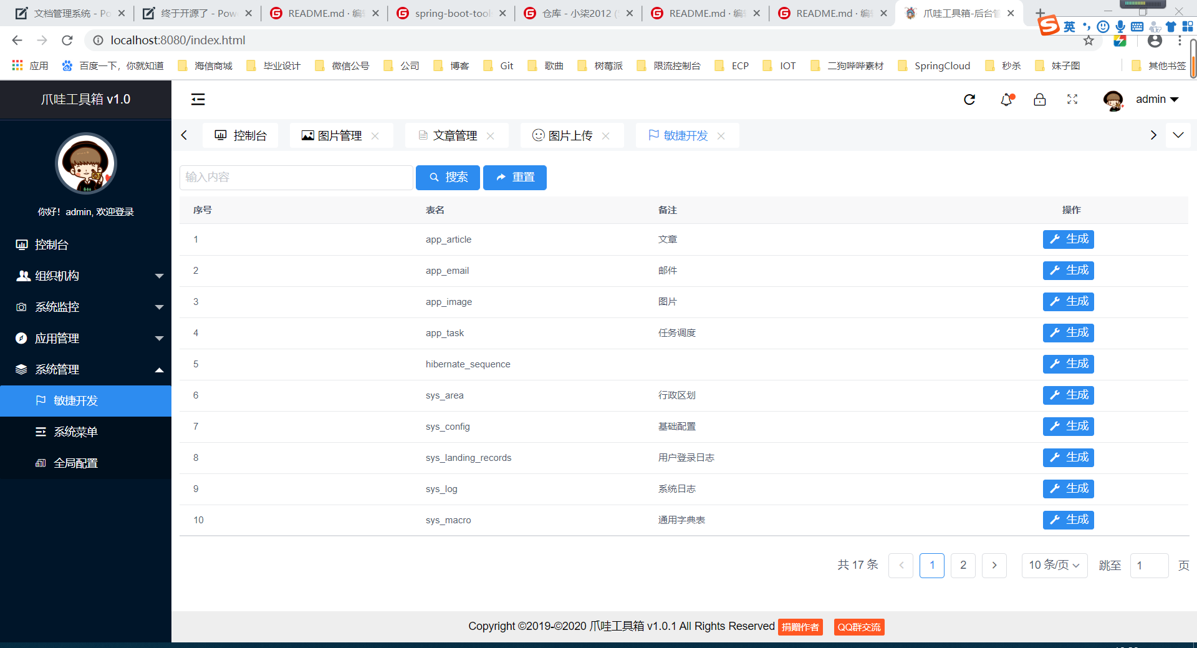Click 生成 for the app_article row

1068,239
